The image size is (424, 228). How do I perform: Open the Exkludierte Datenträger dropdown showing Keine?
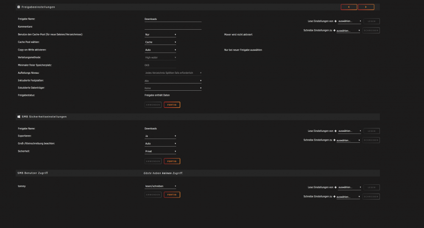(x=173, y=88)
